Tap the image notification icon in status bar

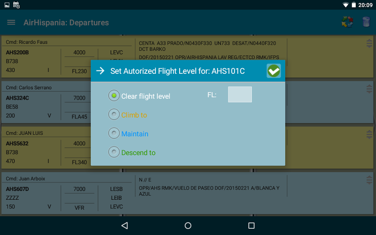(x=7, y=5)
